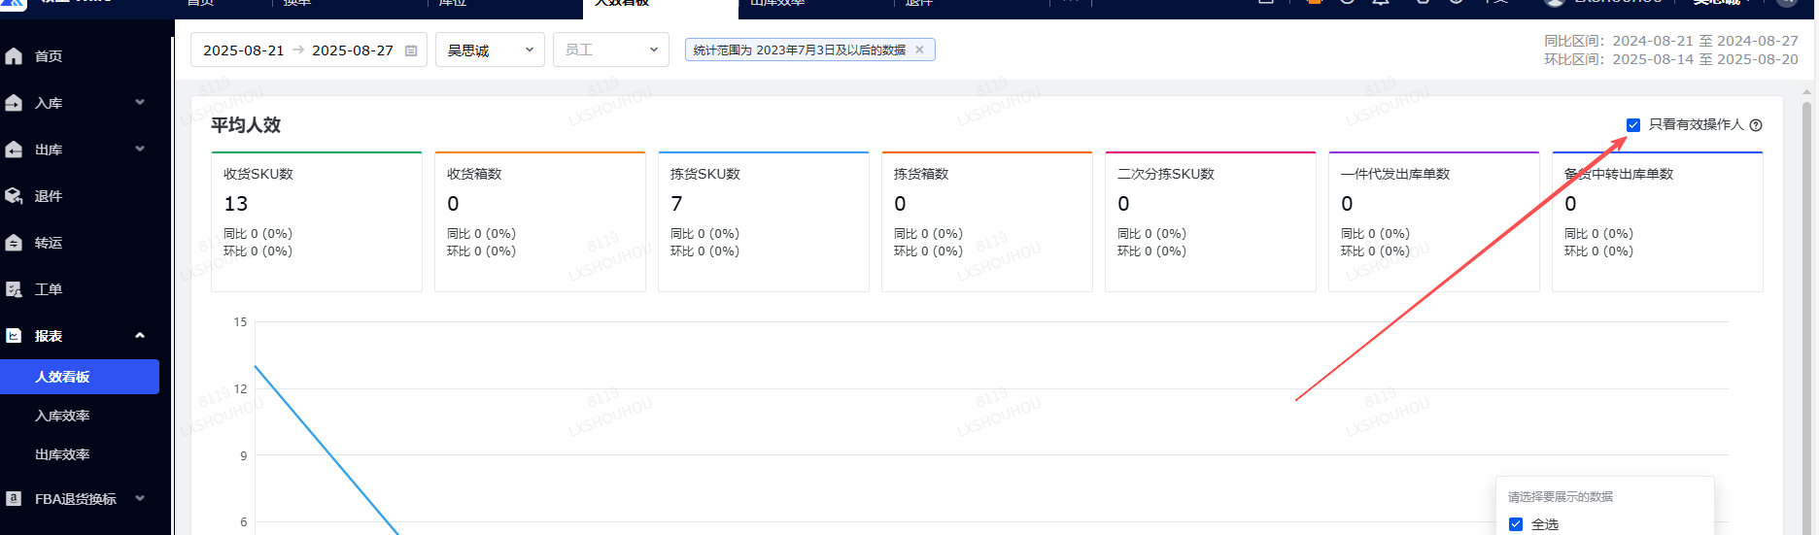This screenshot has width=1819, height=535.
Task: Toggle the 全选 checkbox
Action: click(x=1516, y=524)
